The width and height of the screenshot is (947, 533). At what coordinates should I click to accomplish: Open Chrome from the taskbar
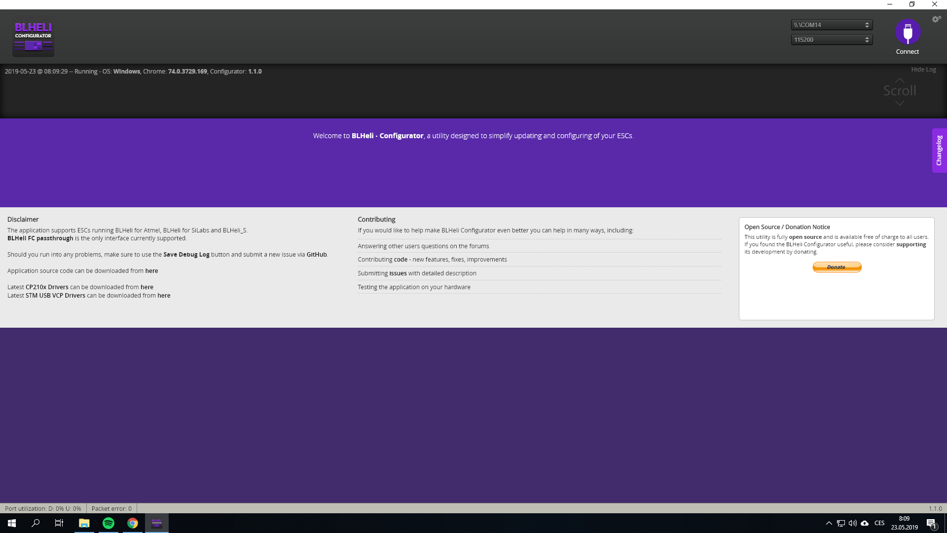point(133,523)
